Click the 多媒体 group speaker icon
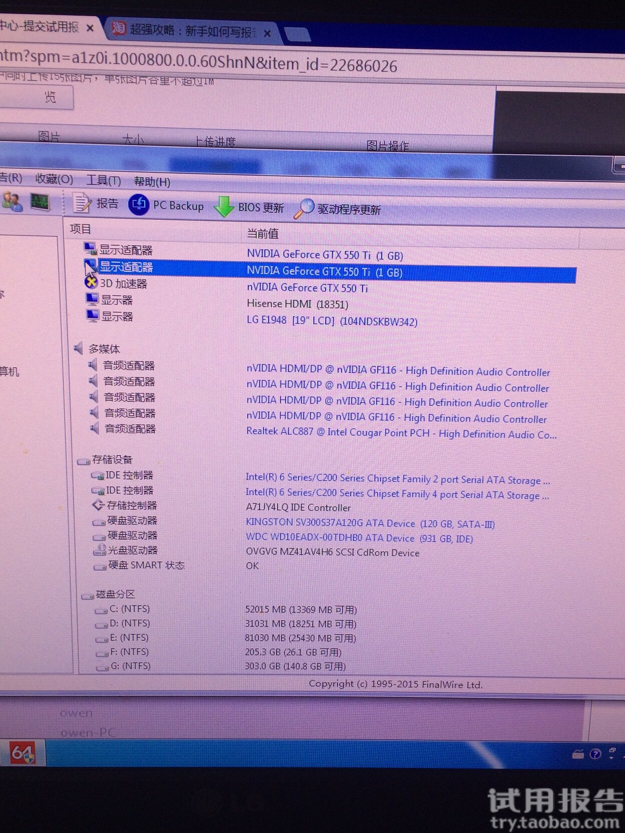The width and height of the screenshot is (625, 833). click(79, 348)
